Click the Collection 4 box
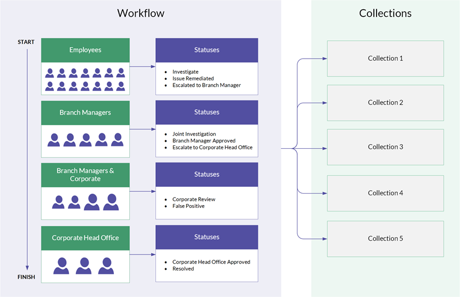 point(385,193)
